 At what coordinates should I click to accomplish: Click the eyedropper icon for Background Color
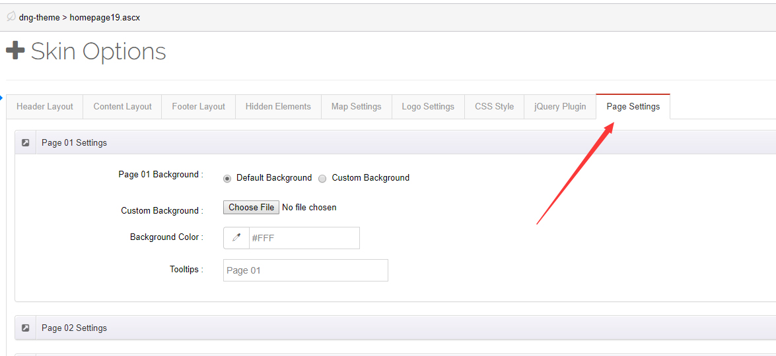coord(236,238)
